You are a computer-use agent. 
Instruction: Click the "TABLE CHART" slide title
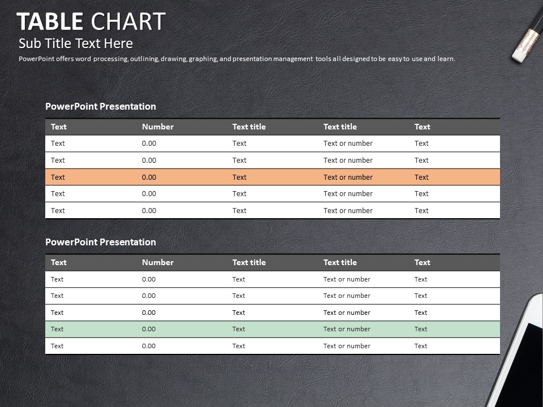(x=91, y=21)
